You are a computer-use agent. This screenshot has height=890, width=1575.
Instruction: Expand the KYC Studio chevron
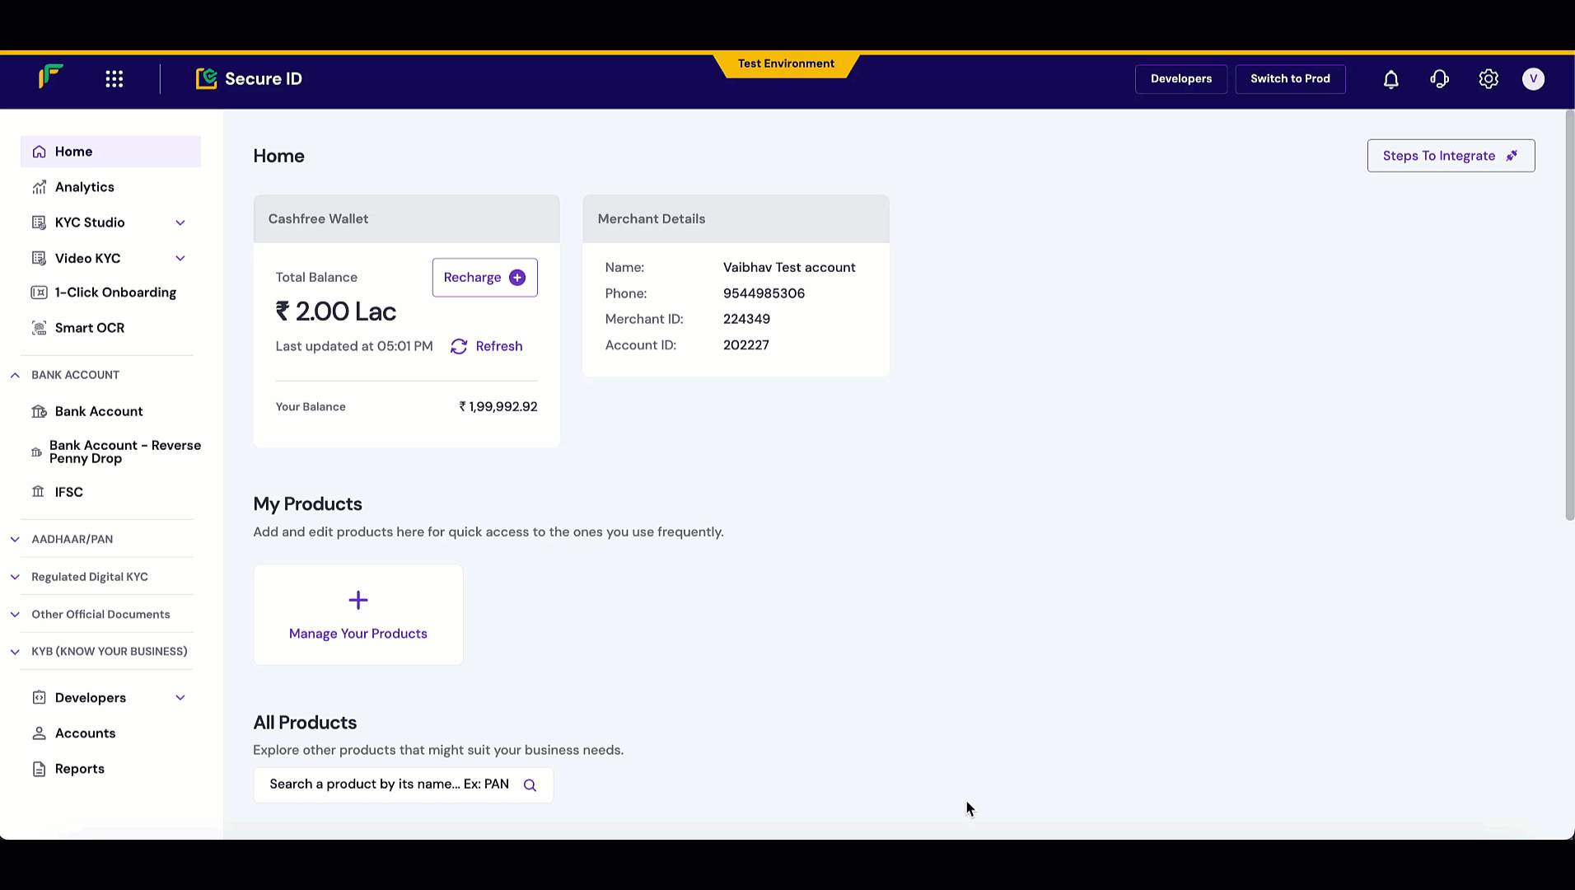[180, 222]
